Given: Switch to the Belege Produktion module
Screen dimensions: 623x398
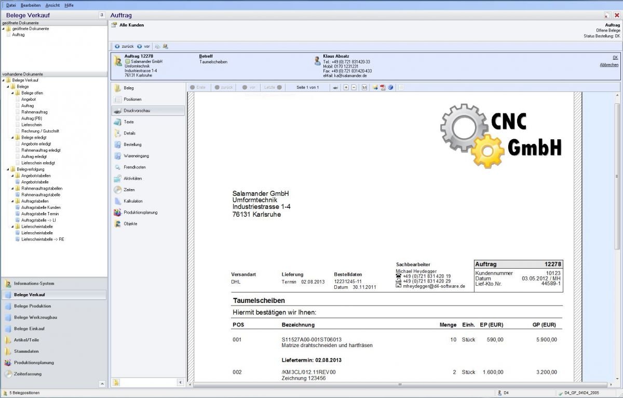Looking at the screenshot, I should click(x=54, y=306).
